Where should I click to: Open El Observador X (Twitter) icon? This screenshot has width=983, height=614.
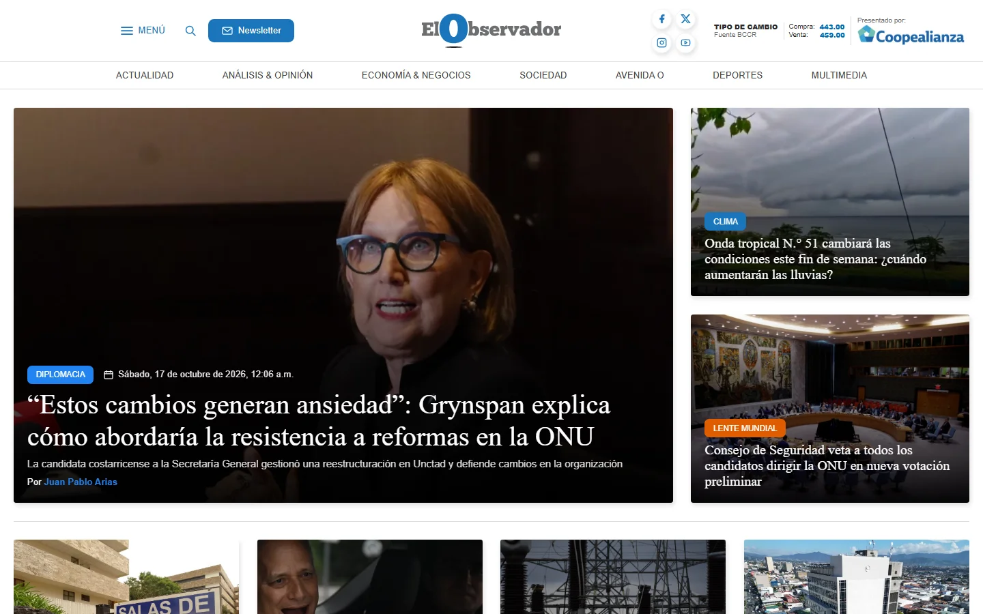[685, 19]
